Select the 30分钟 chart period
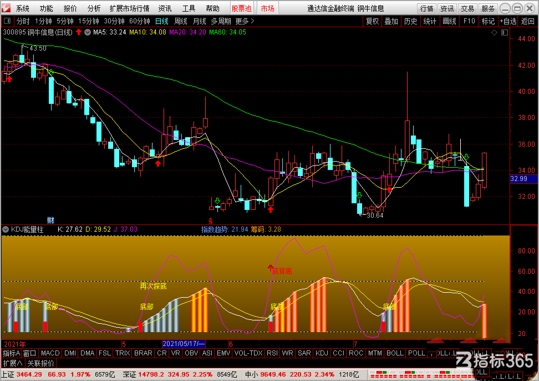 click(x=114, y=21)
